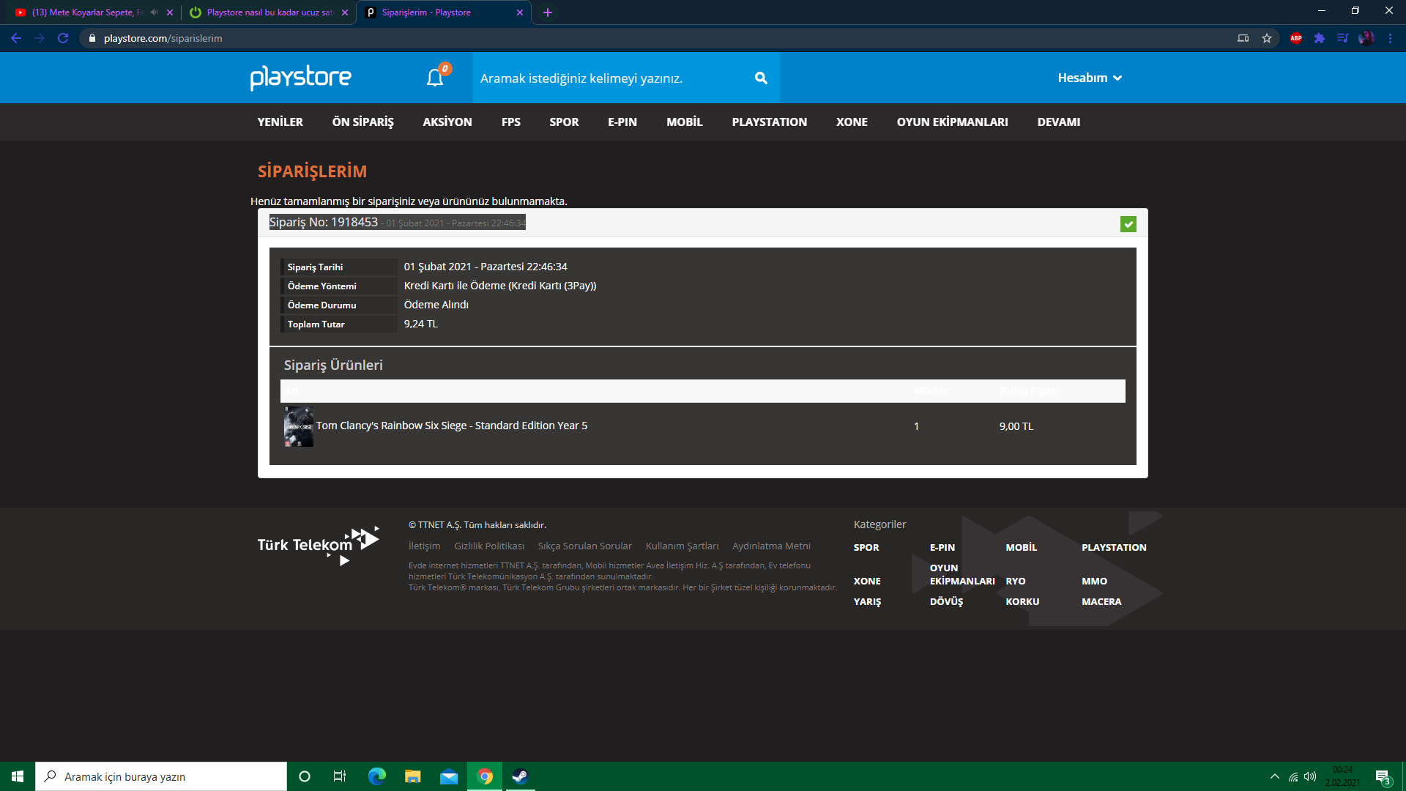
Task: Open Steam from the taskbar
Action: coord(520,776)
